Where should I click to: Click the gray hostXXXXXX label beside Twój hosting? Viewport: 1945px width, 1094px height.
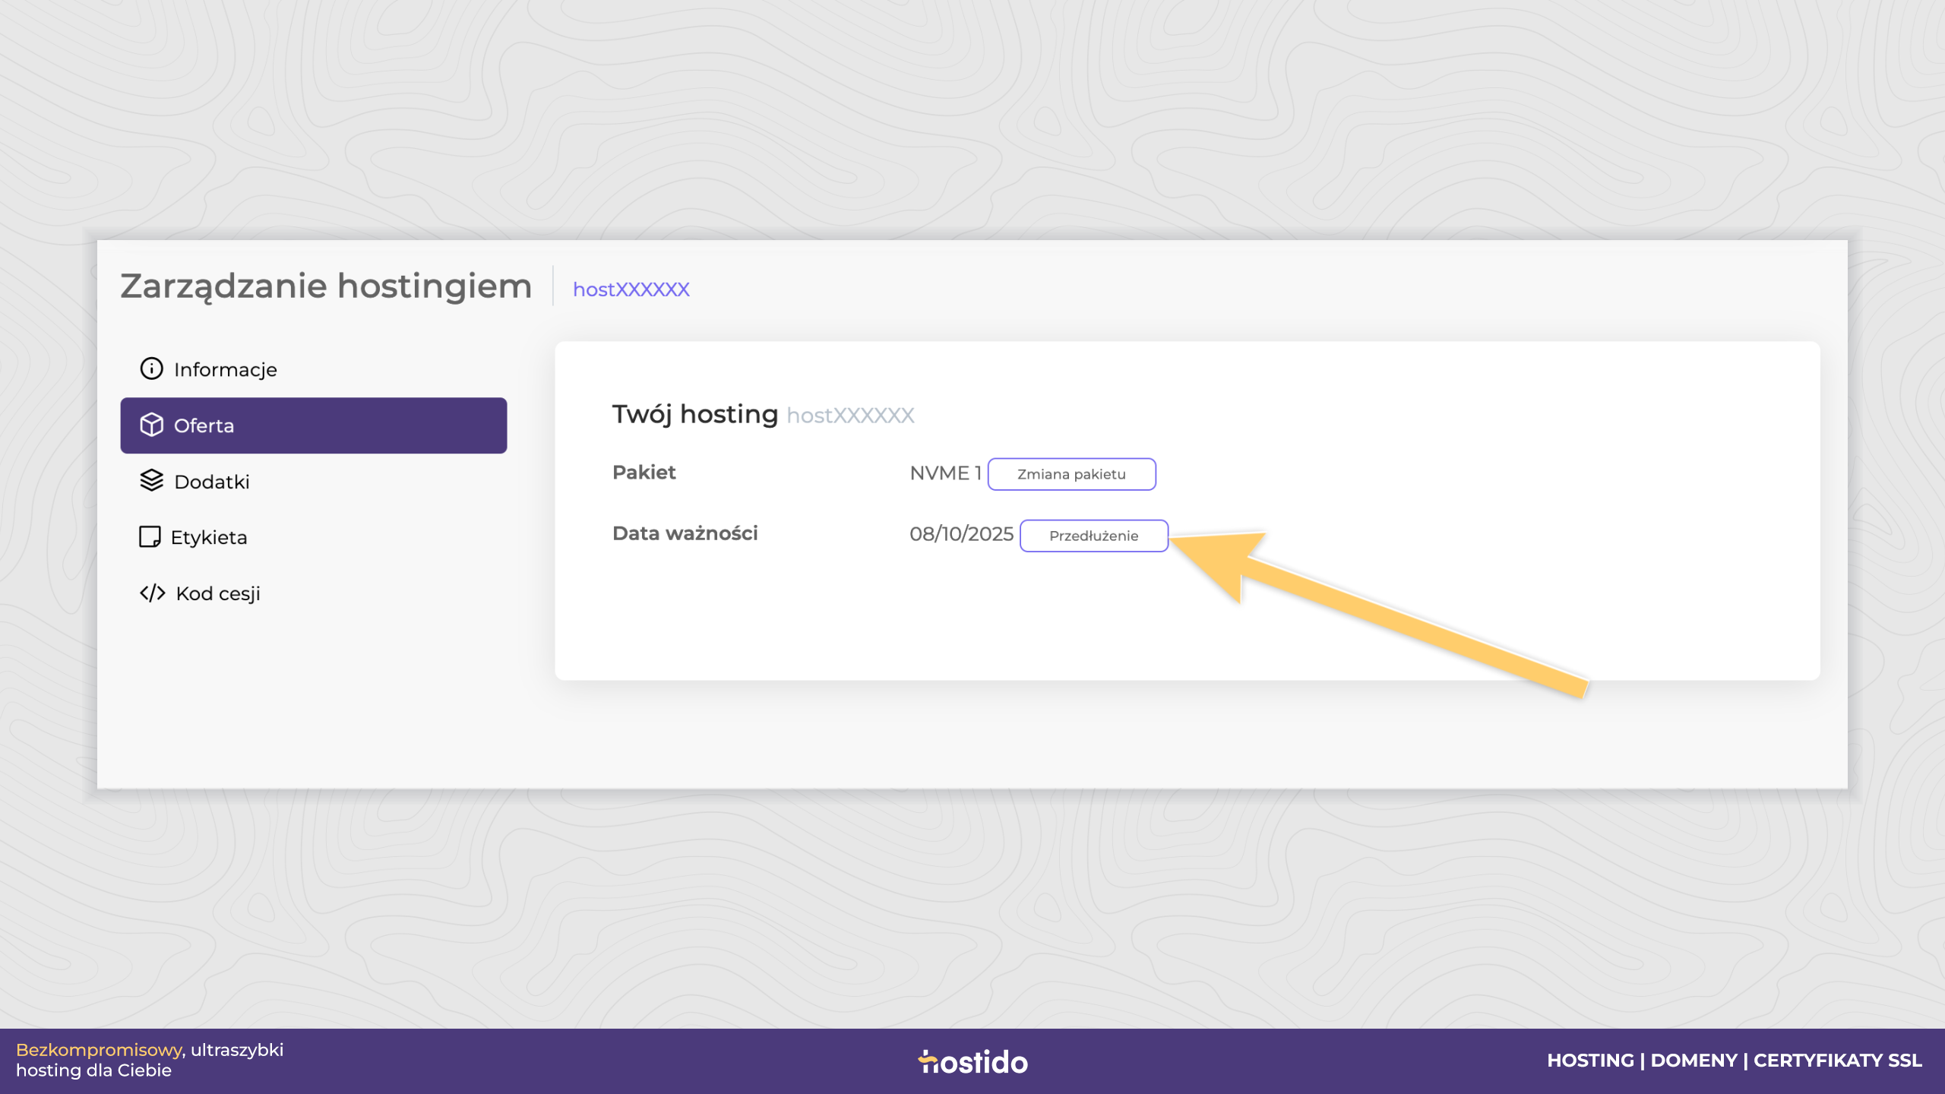point(850,416)
